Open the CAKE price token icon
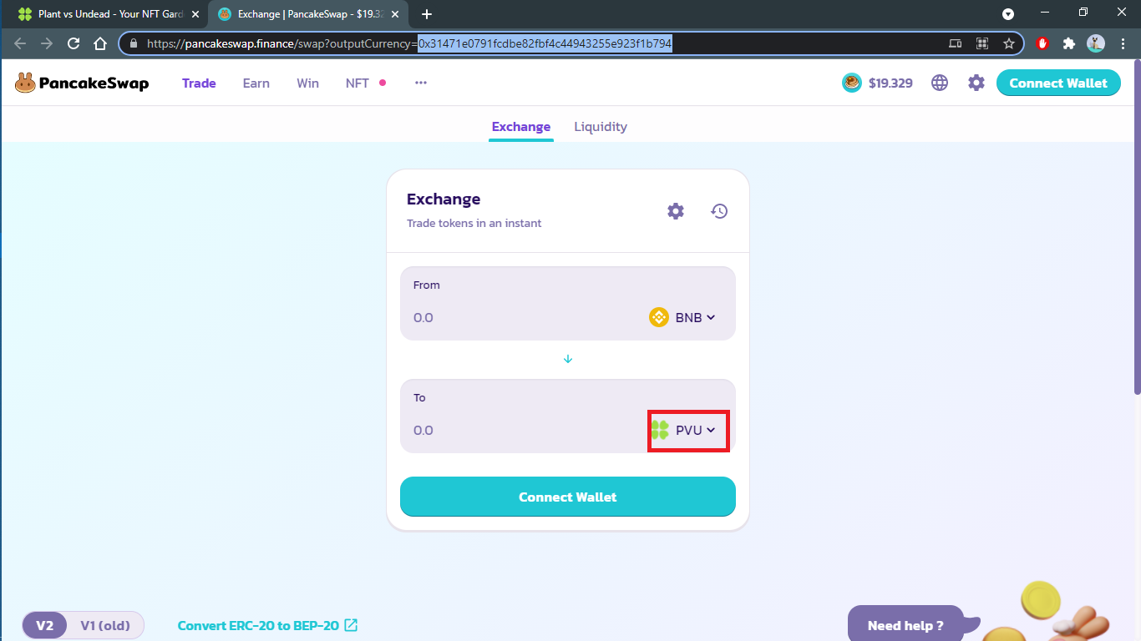Image resolution: width=1141 pixels, height=641 pixels. pos(852,83)
